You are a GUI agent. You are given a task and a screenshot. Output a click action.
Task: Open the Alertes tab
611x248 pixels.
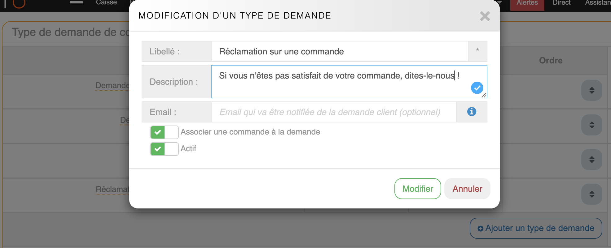527,3
